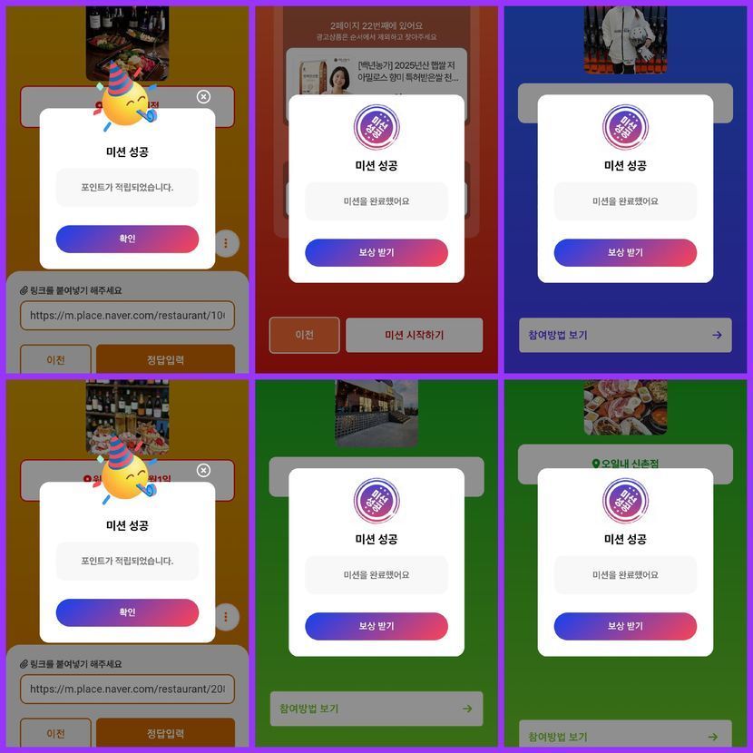Open the three-dot menu in bottom-left panel
This screenshot has height=753, width=753.
tap(226, 617)
